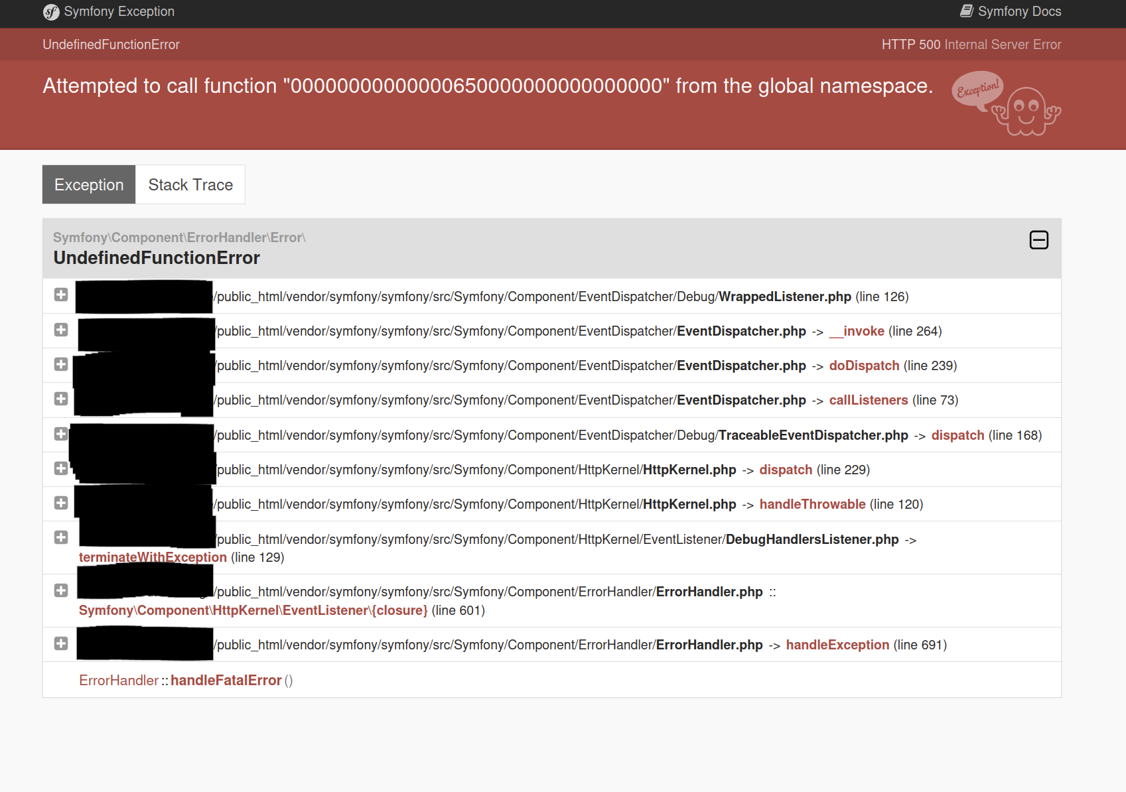The width and height of the screenshot is (1126, 792).
Task: Click the Symfony Exception header title
Action: (x=119, y=11)
